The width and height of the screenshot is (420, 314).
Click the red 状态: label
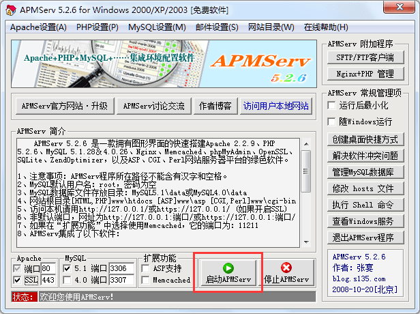[25, 297]
